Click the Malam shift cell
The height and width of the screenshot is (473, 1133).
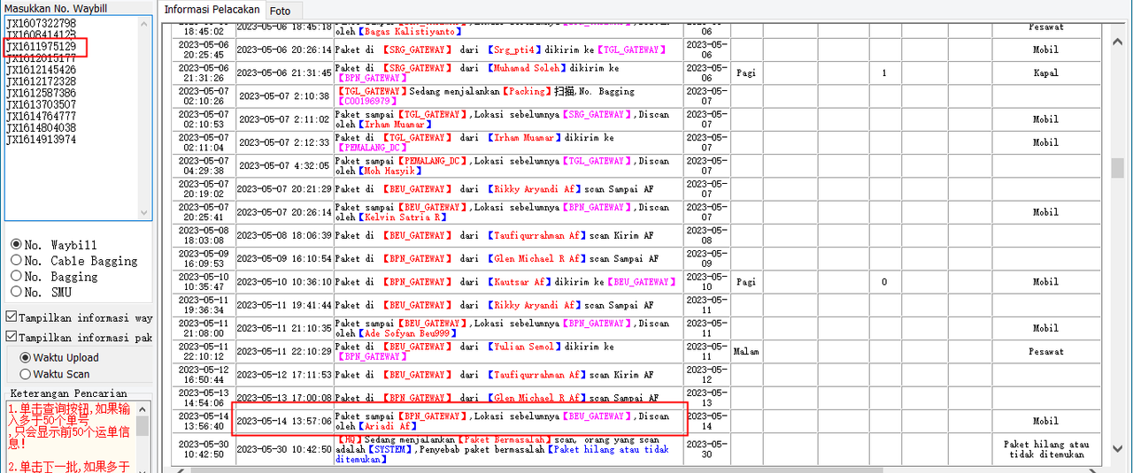tap(746, 351)
